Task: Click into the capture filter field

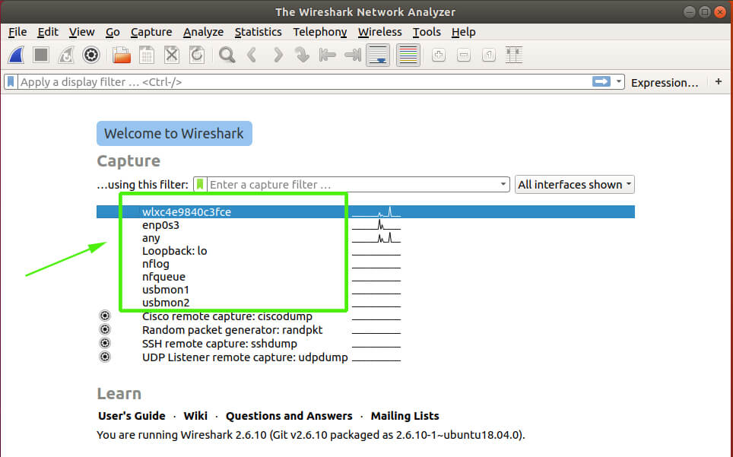Action: point(352,185)
